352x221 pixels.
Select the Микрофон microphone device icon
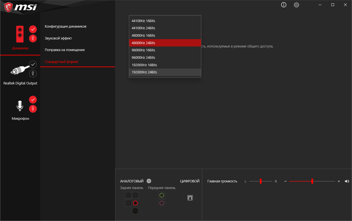click(20, 106)
